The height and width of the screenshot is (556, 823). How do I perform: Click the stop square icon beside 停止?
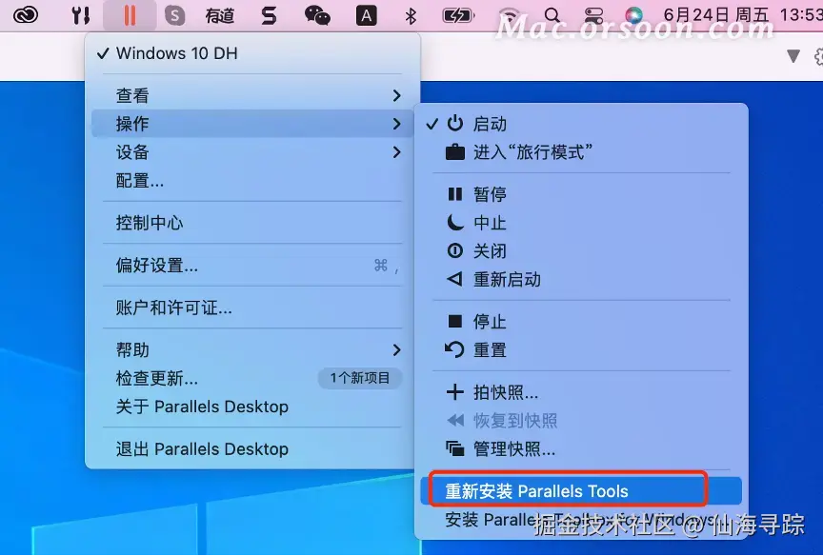[455, 321]
